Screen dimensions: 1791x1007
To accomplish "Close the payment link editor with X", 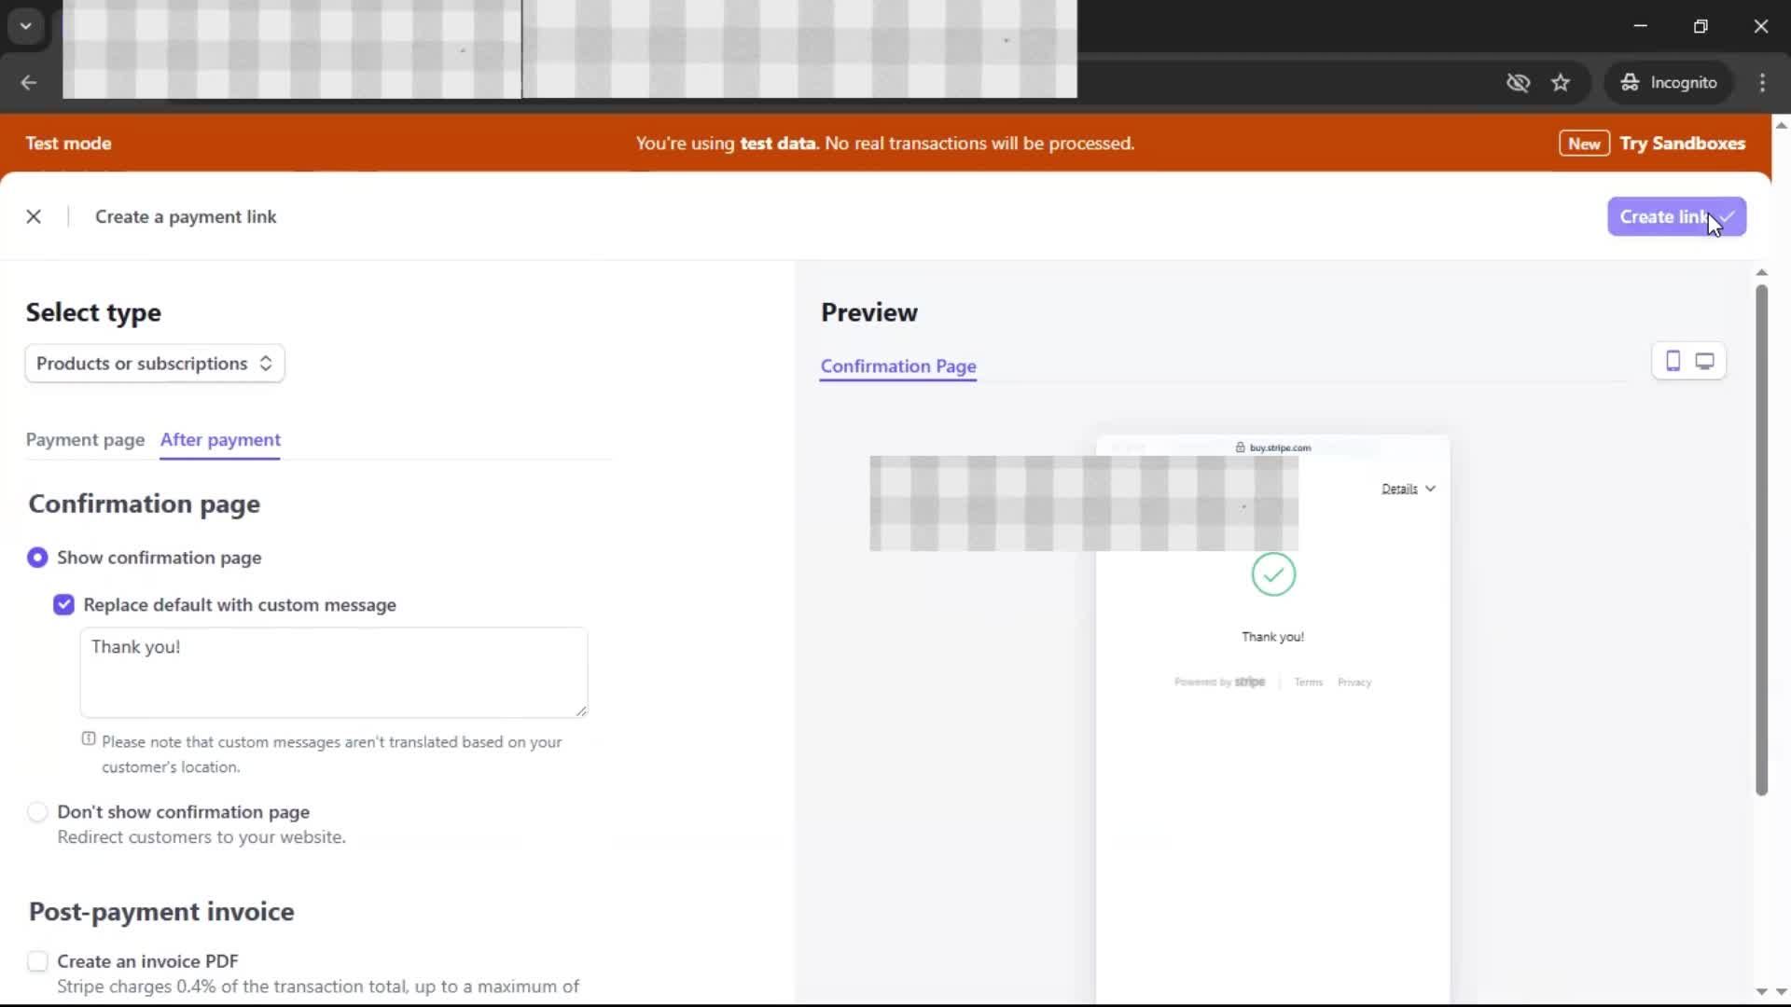I will coord(34,216).
